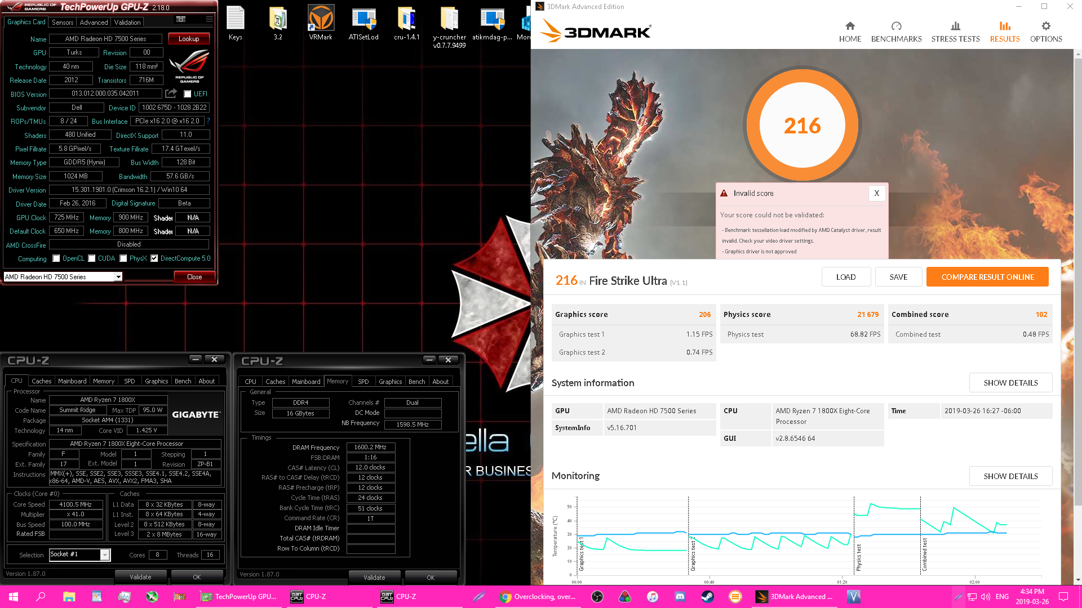This screenshot has height=608, width=1082.
Task: Show details for Monitoring
Action: pyautogui.click(x=1010, y=476)
